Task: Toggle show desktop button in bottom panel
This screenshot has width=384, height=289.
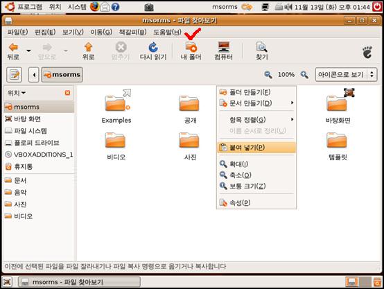Action: [x=7, y=282]
